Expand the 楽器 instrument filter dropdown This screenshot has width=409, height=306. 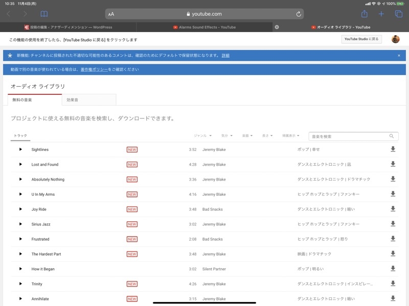(247, 136)
